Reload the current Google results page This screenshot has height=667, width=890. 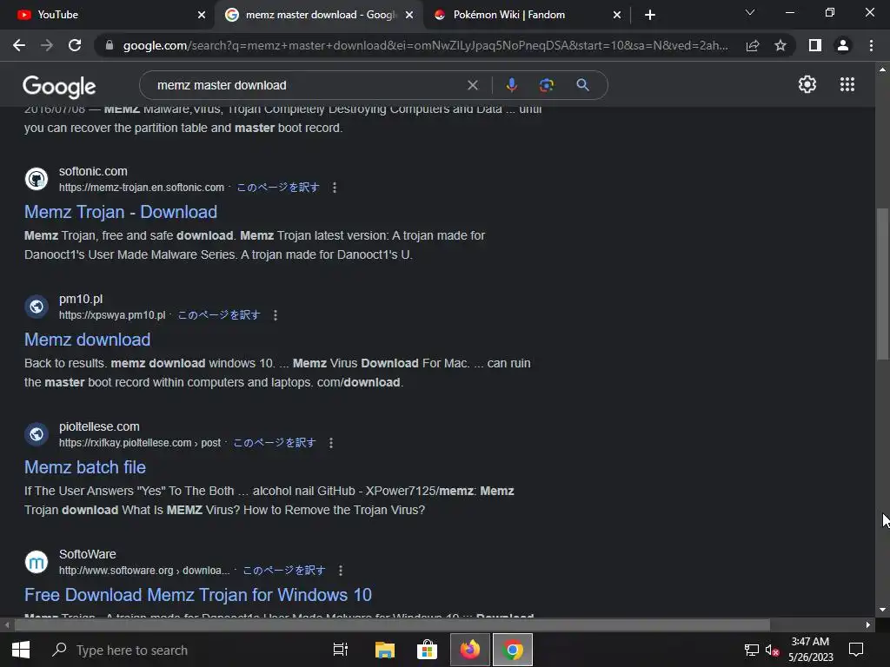(x=75, y=45)
